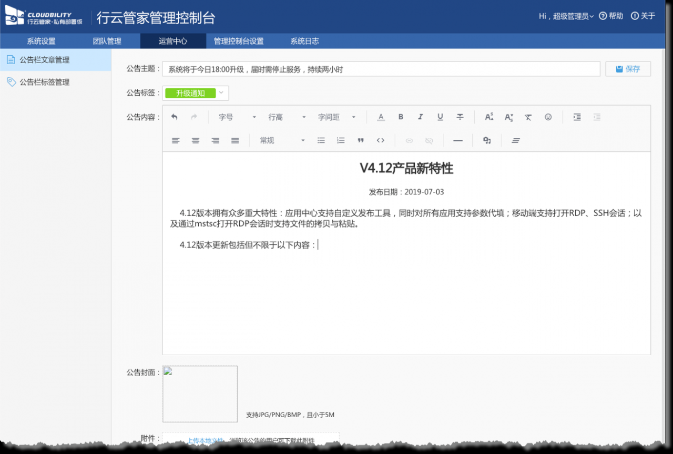
Task: Insert a horizontal divider line
Action: [x=458, y=140]
